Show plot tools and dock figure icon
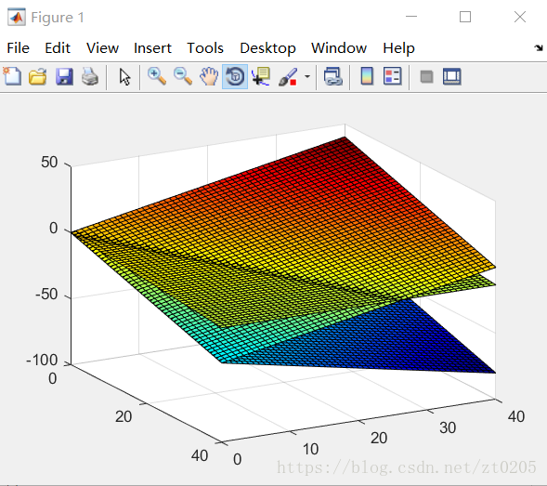This screenshot has width=547, height=486. 451,76
